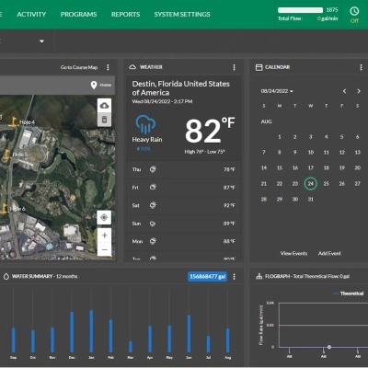Click the View Events button

pyautogui.click(x=293, y=253)
